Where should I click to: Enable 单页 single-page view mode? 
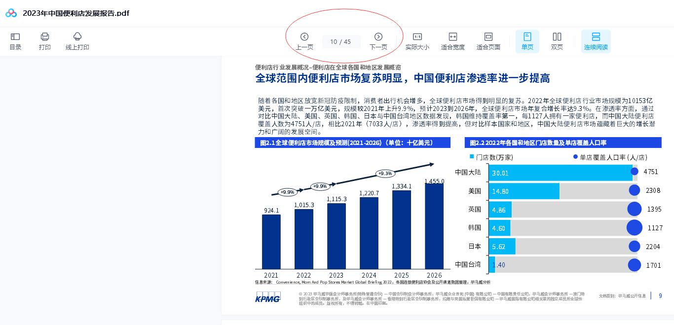point(527,41)
